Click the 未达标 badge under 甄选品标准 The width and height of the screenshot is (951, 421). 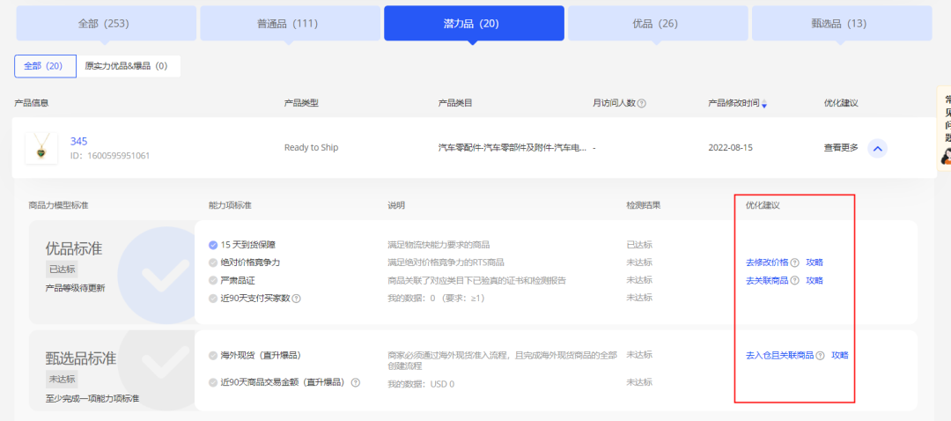(62, 379)
